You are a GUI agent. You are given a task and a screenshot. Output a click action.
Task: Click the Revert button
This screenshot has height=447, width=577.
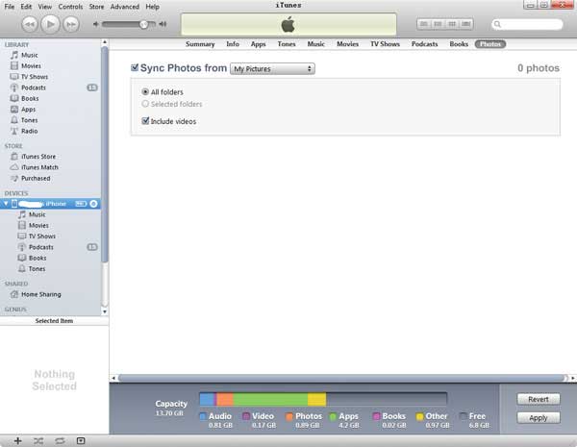(538, 399)
